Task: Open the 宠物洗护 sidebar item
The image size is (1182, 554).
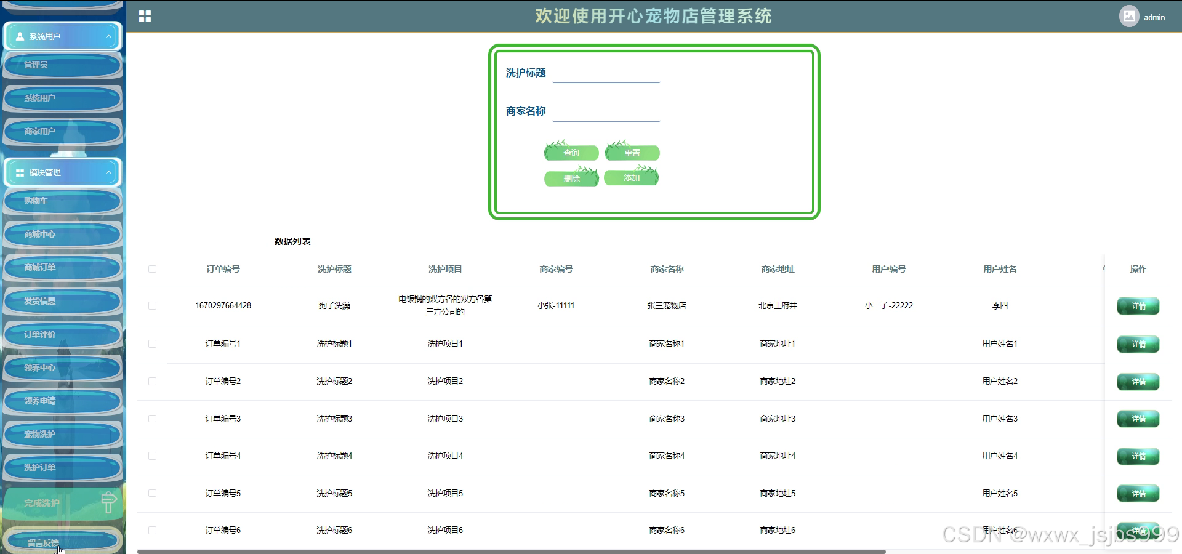Action: (x=62, y=434)
